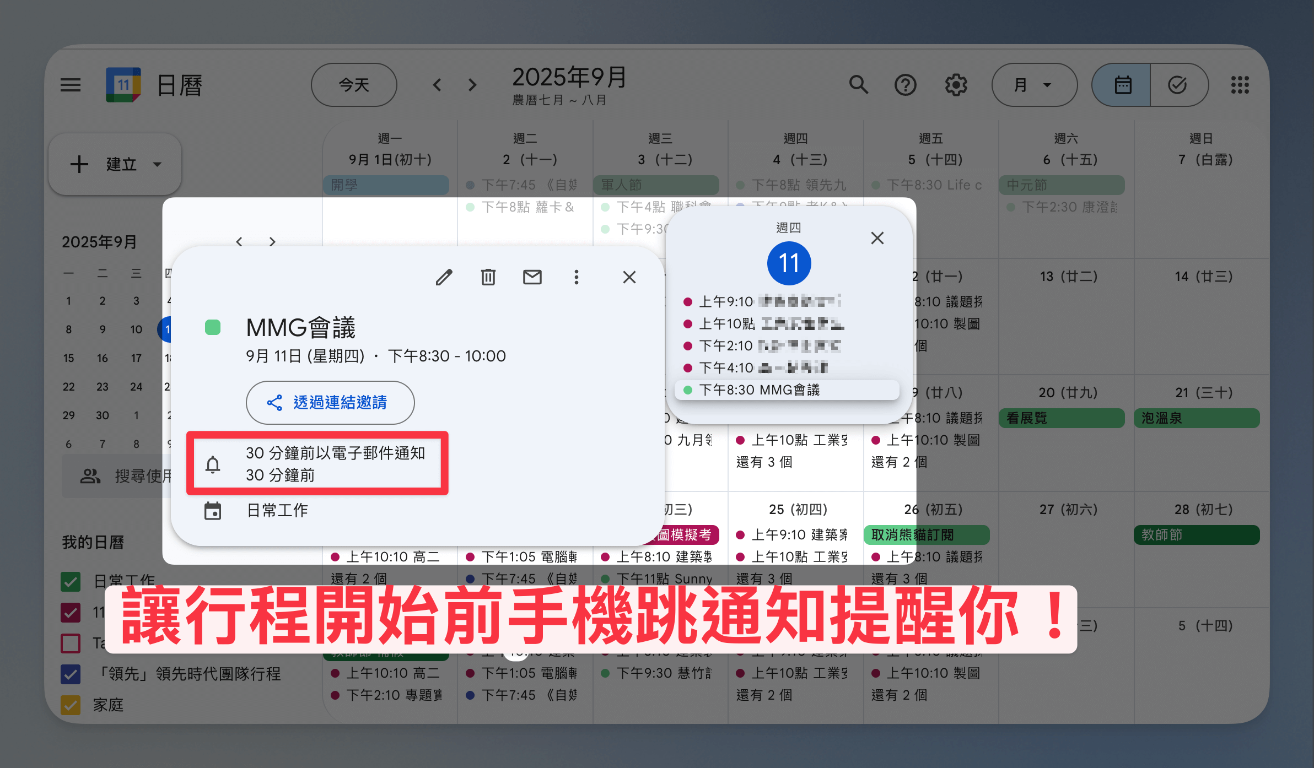Open the hamburger main menu
Viewport: 1314px width, 768px height.
[71, 85]
